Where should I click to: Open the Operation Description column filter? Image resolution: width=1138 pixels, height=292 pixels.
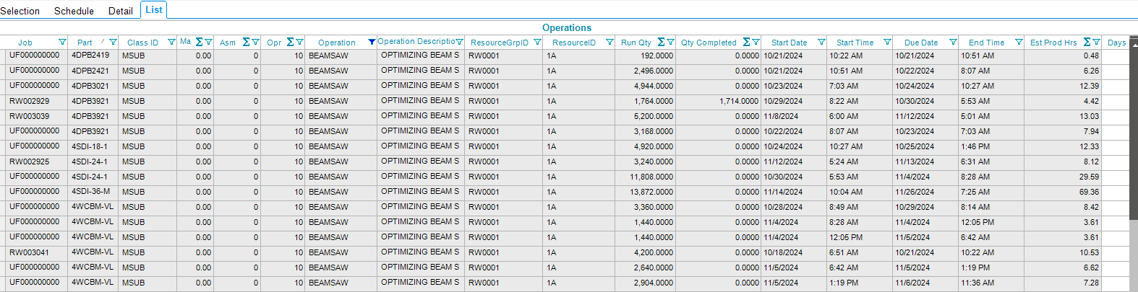tap(459, 42)
